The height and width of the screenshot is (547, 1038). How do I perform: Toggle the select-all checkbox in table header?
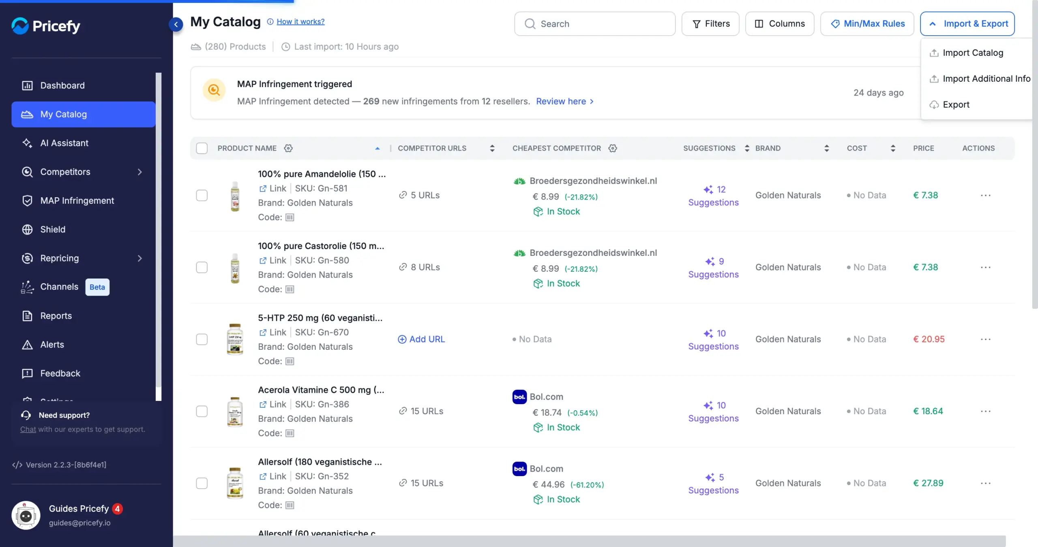pyautogui.click(x=202, y=148)
